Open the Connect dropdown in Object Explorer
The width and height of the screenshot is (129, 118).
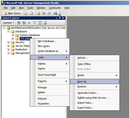pos(8,23)
